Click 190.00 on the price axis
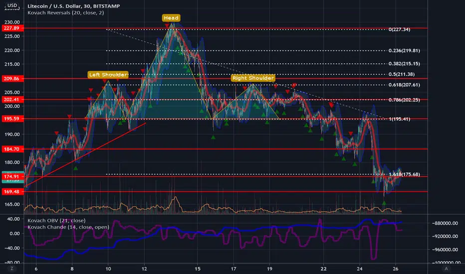Image resolution: width=465 pixels, height=274 pixels. point(12,134)
